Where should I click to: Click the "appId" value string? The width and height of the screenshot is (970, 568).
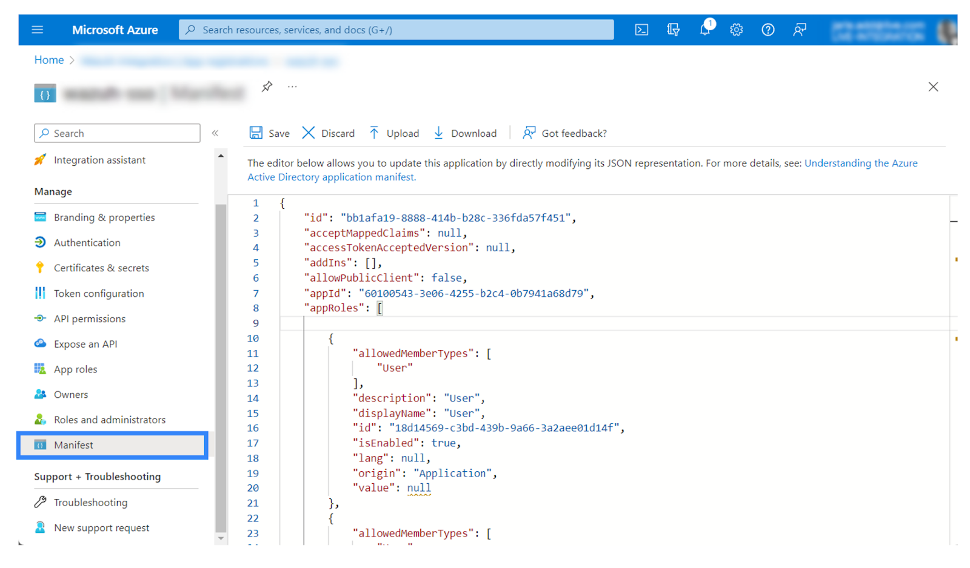(x=473, y=293)
